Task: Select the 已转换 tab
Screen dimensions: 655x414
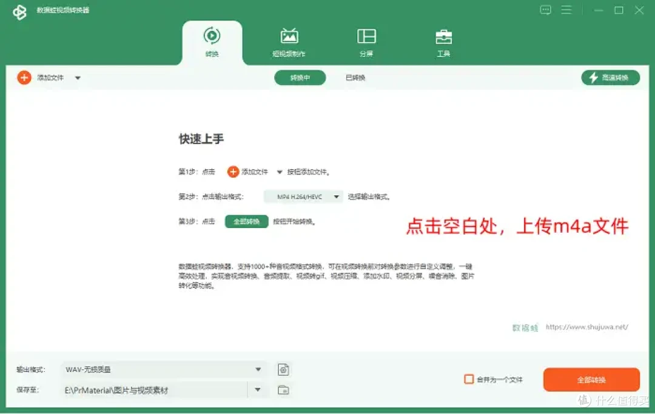Action: pos(355,78)
